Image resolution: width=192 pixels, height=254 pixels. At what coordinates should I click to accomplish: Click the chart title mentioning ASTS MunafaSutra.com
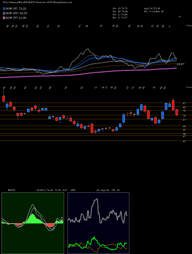tap(38, 2)
